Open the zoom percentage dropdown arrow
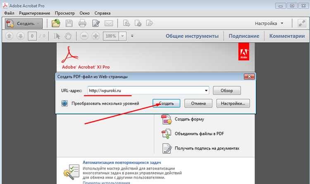310x184 pixels. coord(123,36)
